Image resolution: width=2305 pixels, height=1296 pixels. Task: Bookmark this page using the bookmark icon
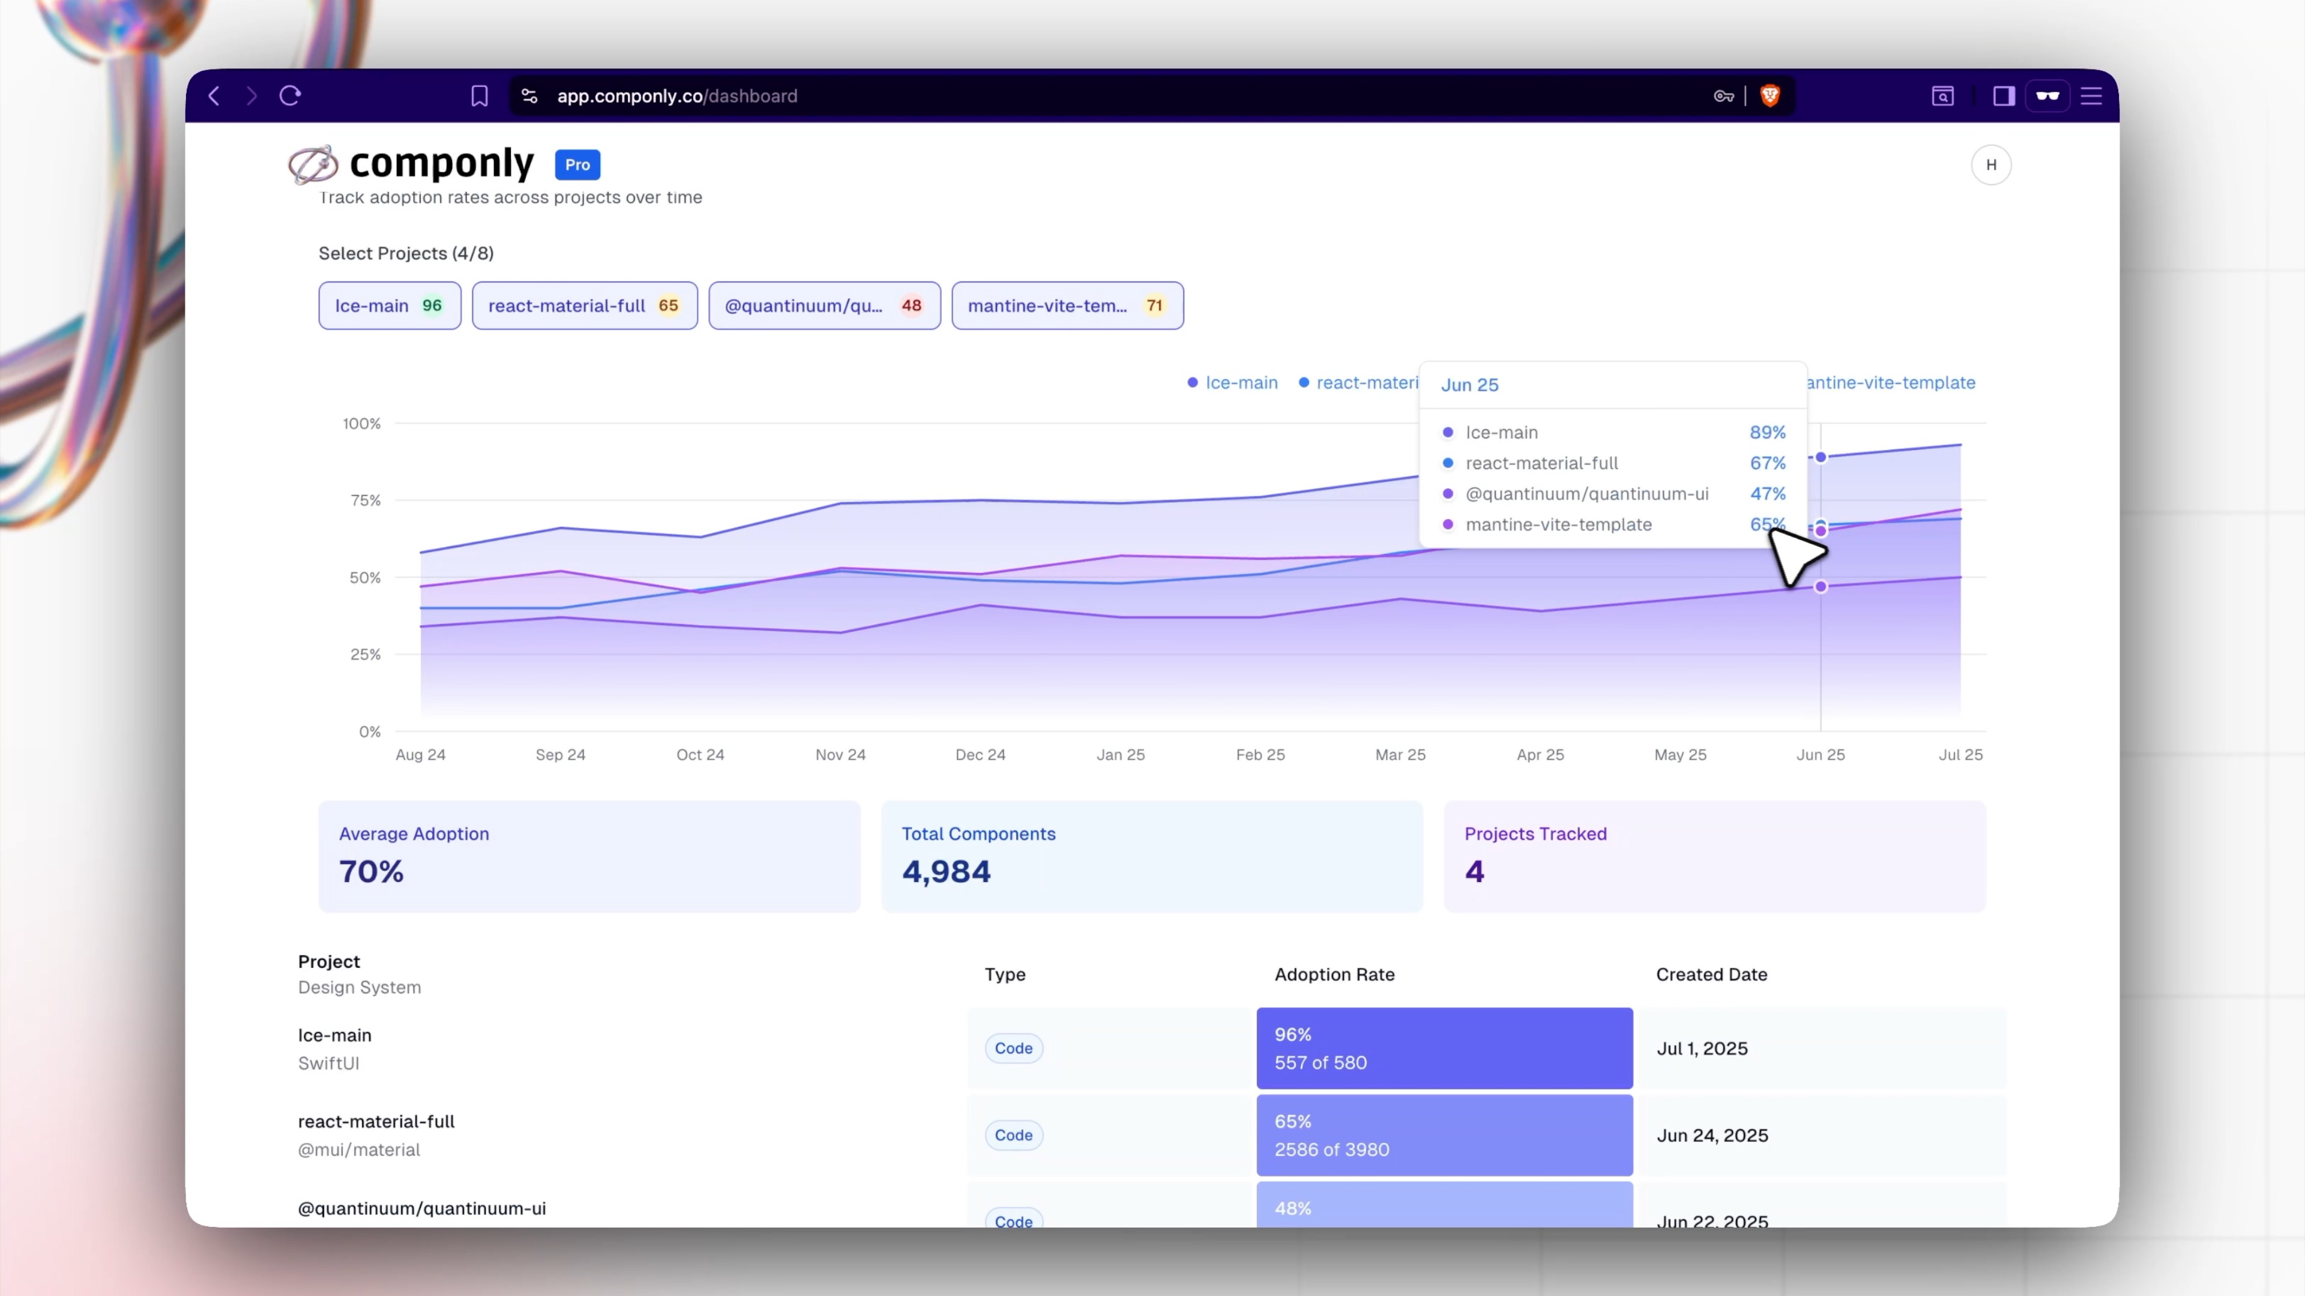click(x=480, y=96)
